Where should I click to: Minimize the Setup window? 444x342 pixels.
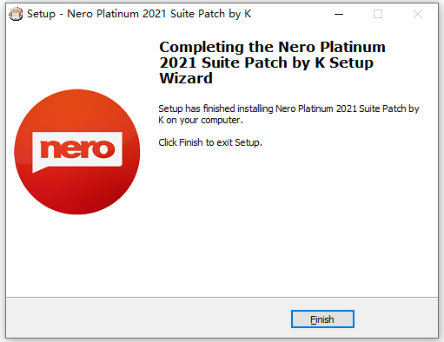pos(339,14)
